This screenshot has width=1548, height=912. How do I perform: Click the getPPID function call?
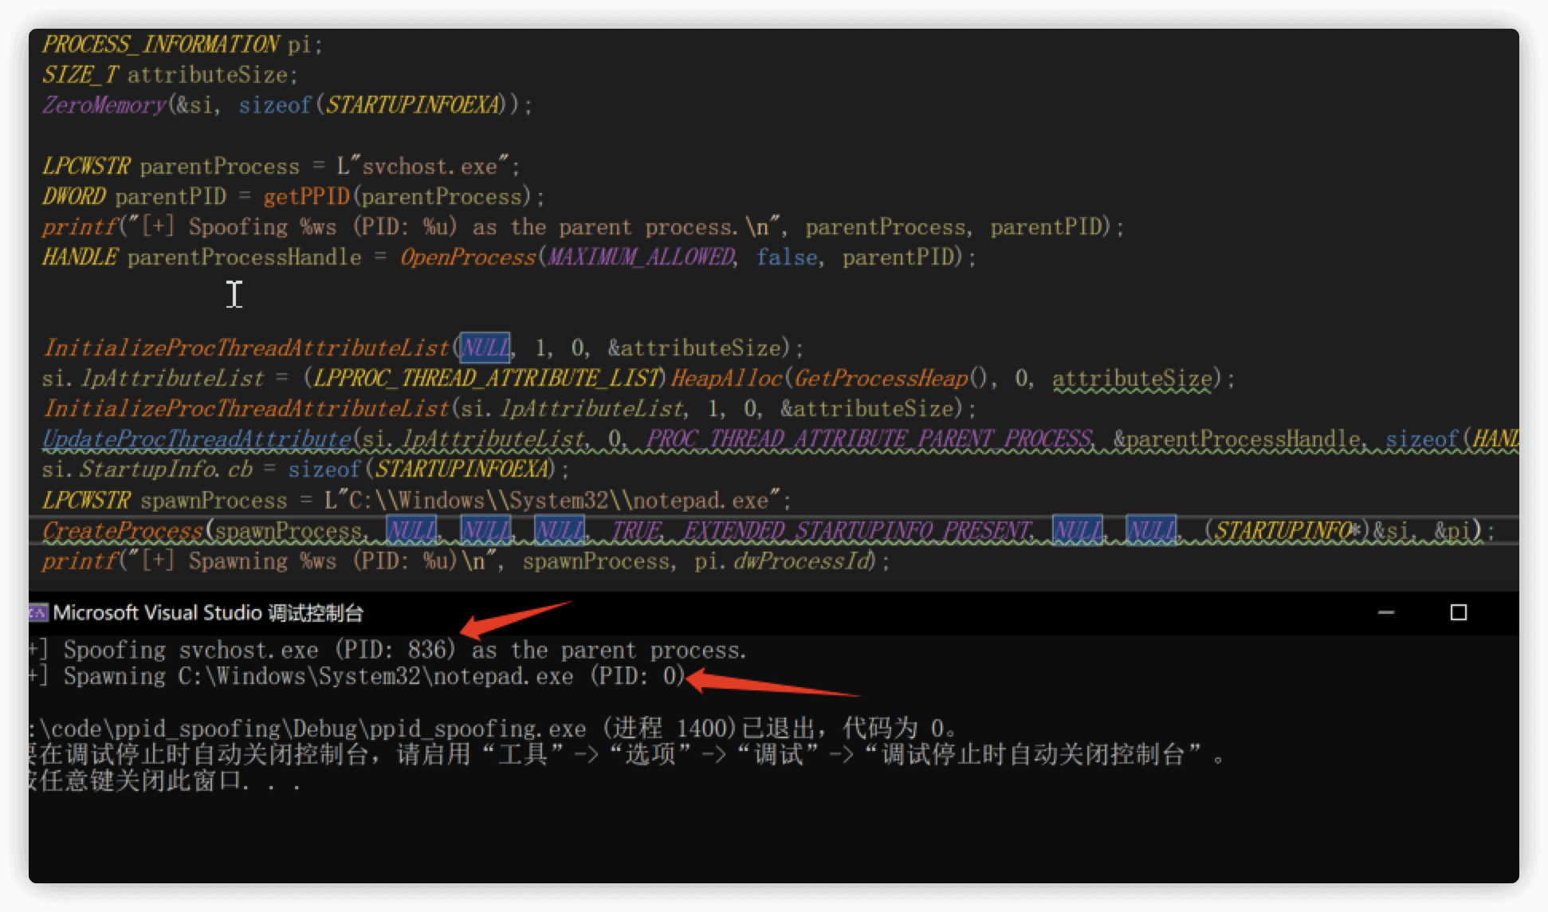point(306,196)
